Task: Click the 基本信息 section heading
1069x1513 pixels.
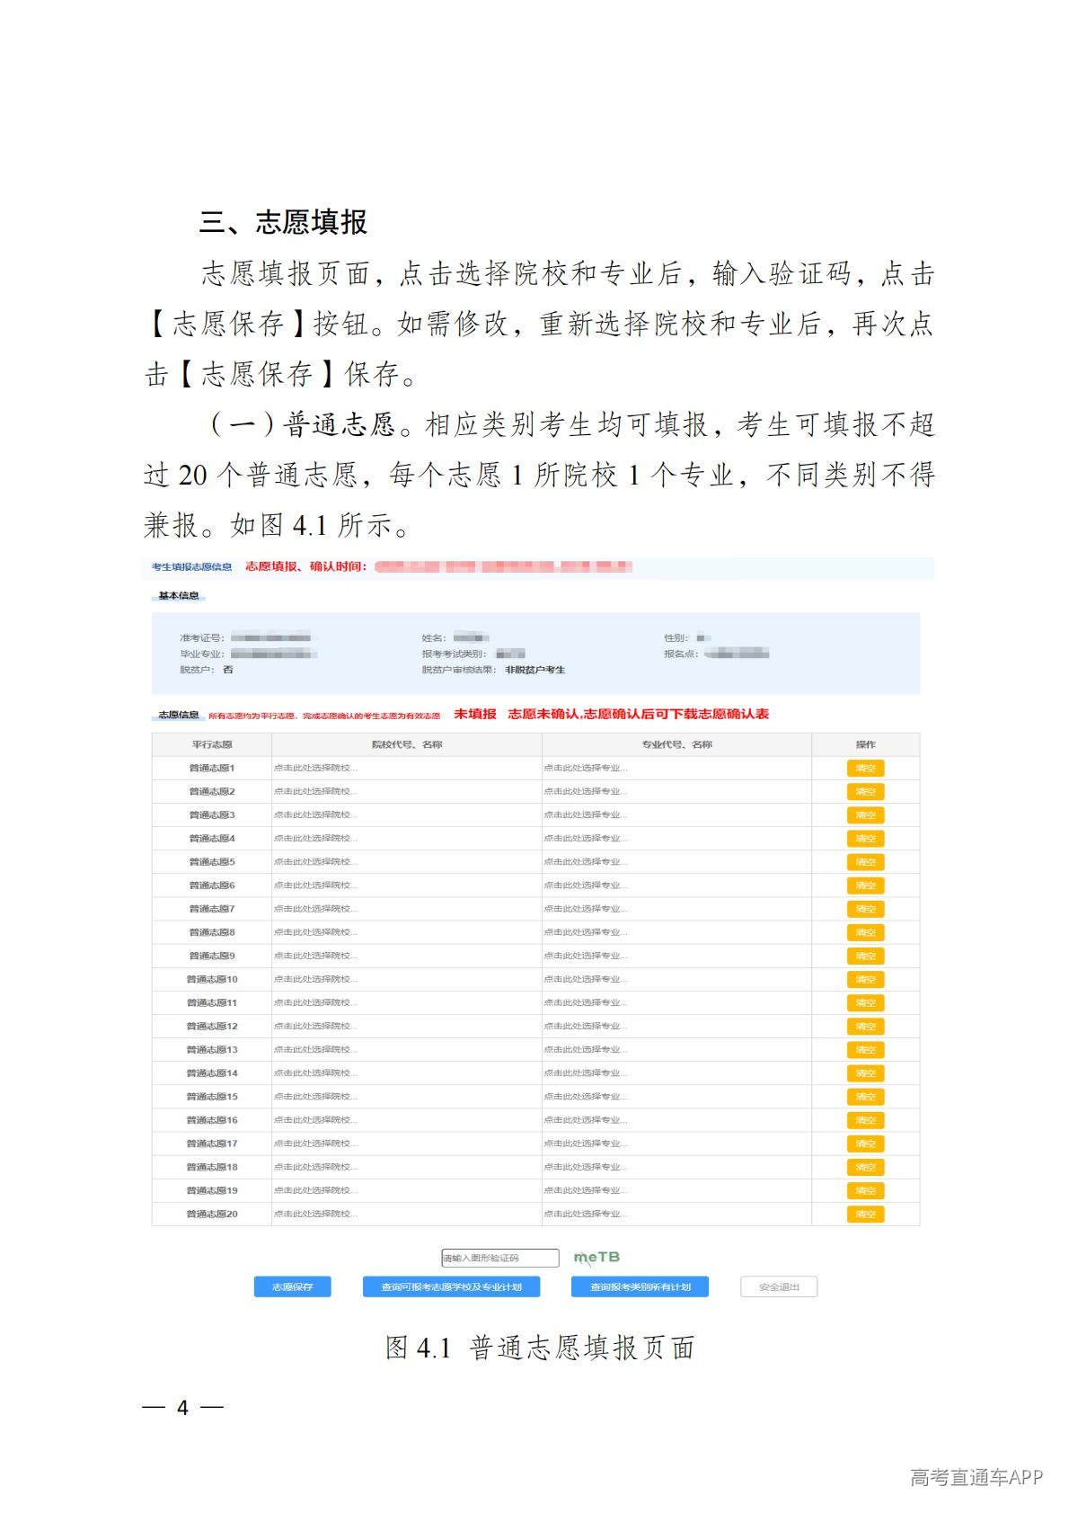Action: [x=179, y=596]
